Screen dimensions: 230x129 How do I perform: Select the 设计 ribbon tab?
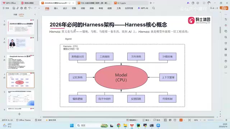point(65,8)
